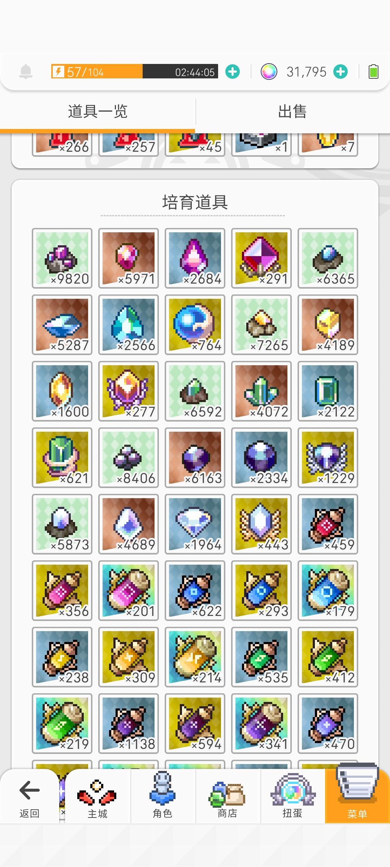Add rainbow gems with plus button
Image resolution: width=390 pixels, height=867 pixels.
pyautogui.click(x=341, y=72)
